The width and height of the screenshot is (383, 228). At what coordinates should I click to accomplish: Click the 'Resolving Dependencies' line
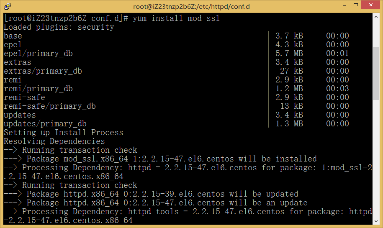click(54, 141)
